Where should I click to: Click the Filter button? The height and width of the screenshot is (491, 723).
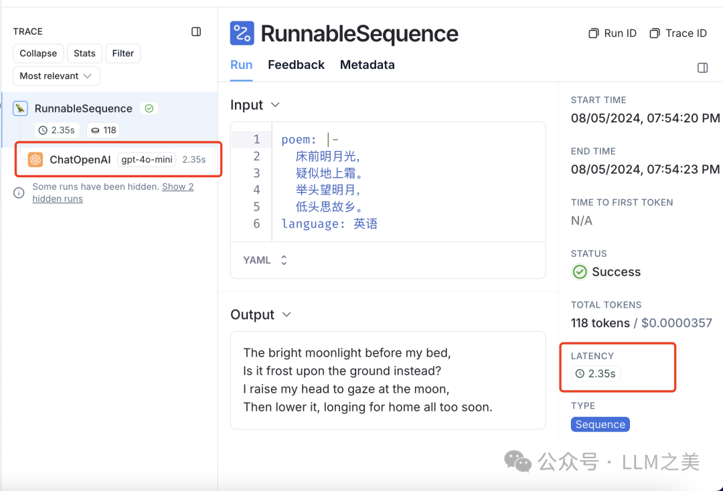pos(123,54)
